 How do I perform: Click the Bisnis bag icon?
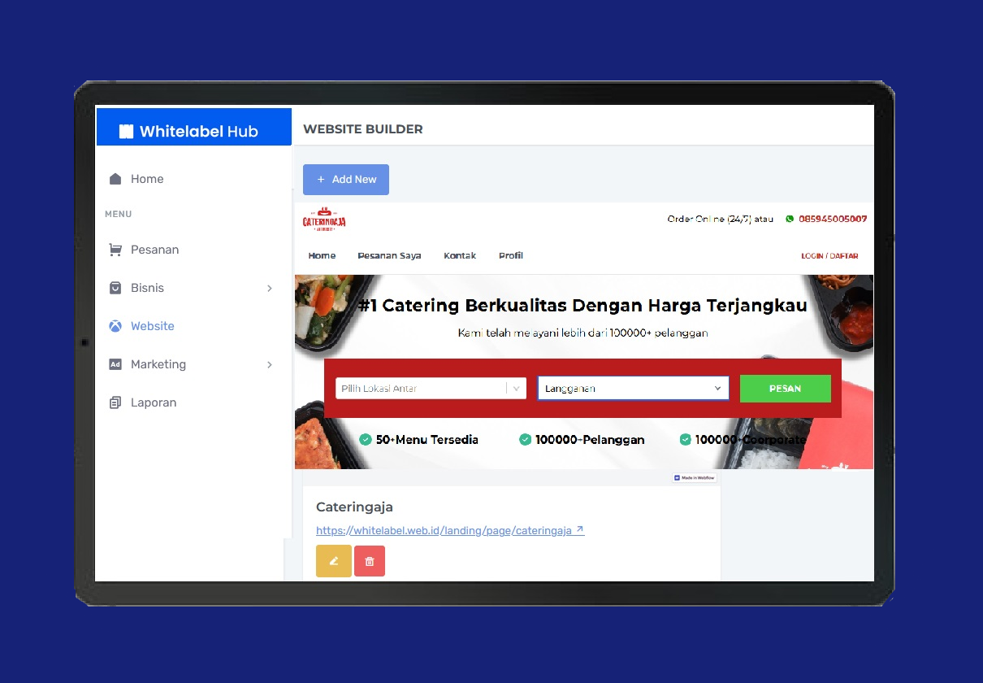[x=115, y=288]
